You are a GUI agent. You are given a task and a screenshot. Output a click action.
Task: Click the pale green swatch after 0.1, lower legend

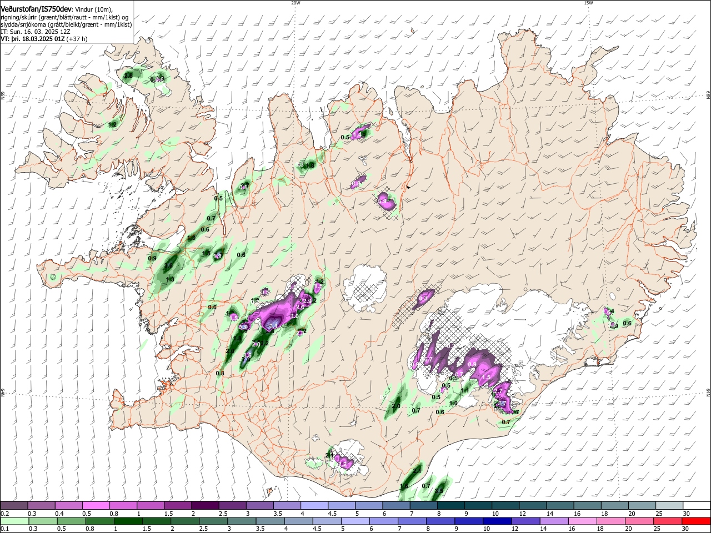(14, 521)
